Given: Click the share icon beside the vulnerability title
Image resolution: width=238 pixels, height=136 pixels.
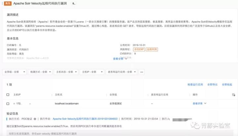Looking at the screenshot, I should [74, 3].
